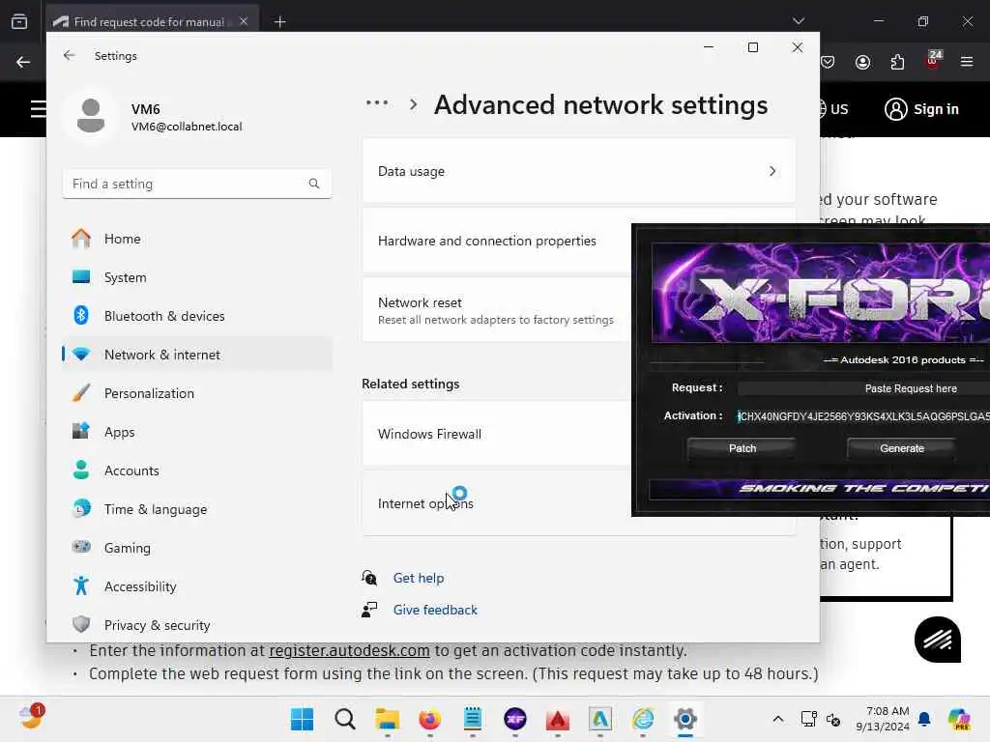Open register.autodesk.com link
The image size is (990, 742).
(349, 650)
